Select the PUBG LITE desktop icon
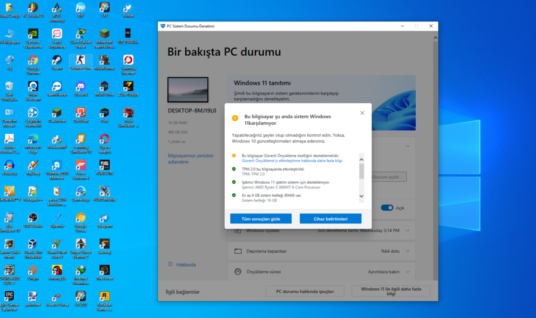 [105, 168]
